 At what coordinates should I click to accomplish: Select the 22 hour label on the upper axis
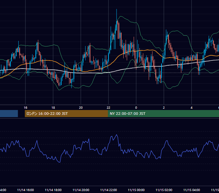[109, 108]
